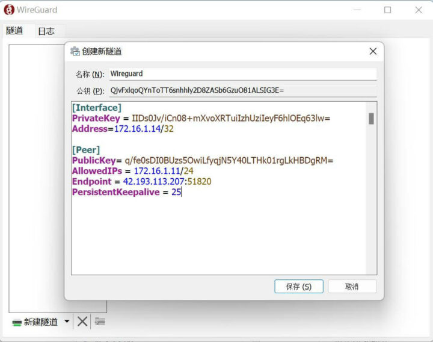The image size is (433, 342).
Task: Click the blank area of config editor
Action: point(218,237)
